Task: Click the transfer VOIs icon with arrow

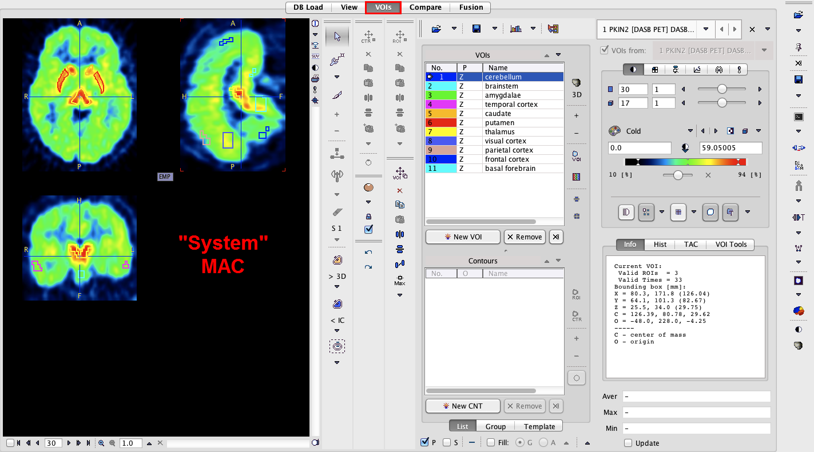Action: [x=553, y=29]
